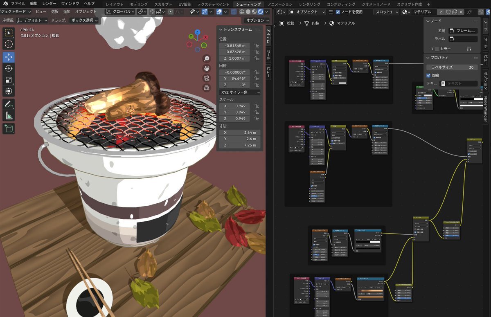
Task: Select the Rotate tool
Action: coord(9,68)
